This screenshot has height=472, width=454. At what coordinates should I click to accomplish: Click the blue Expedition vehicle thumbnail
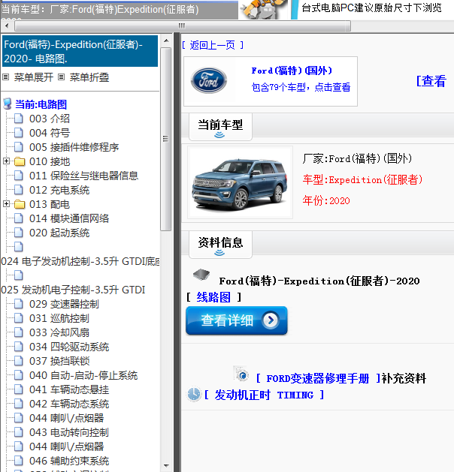[x=240, y=182]
